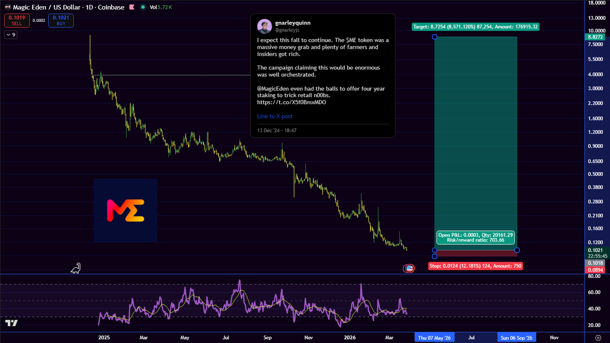
Task: Click the green market status dot
Action: 143,7
